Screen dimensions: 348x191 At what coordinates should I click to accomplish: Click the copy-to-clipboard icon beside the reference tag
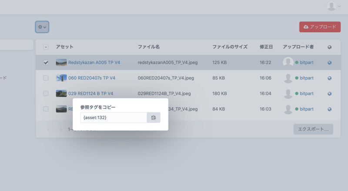coord(154,117)
